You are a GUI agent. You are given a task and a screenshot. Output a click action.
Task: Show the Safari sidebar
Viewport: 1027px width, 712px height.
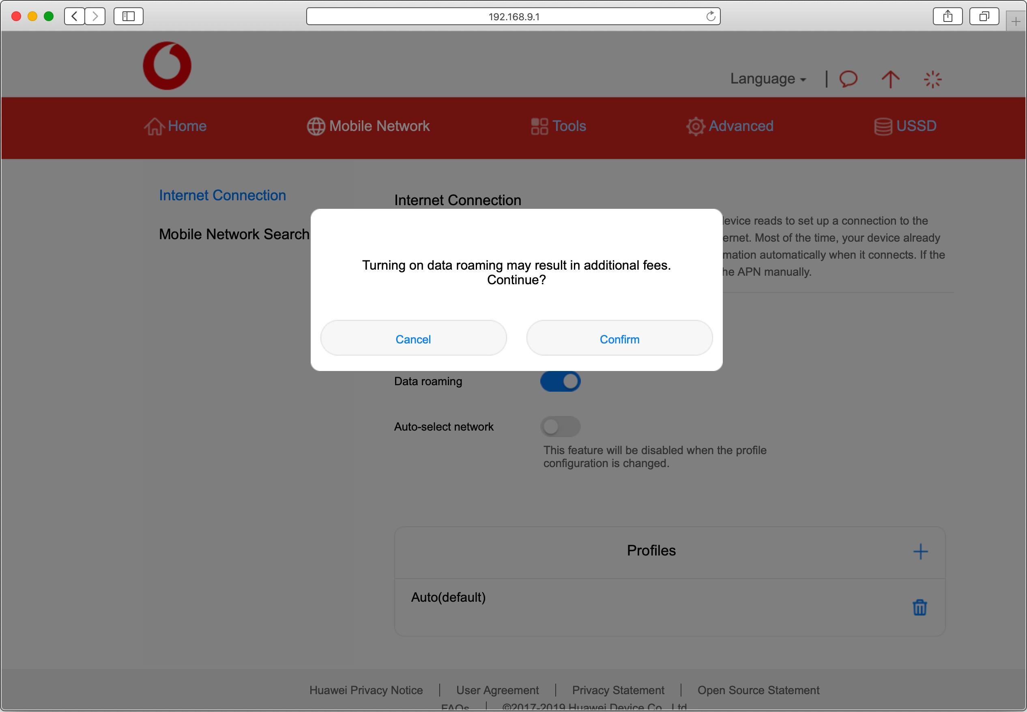[x=128, y=17]
